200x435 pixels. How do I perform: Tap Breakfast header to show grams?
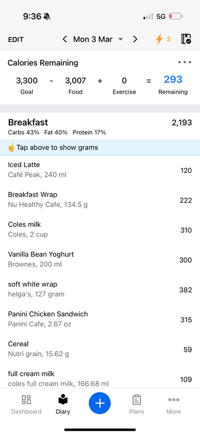click(x=100, y=126)
